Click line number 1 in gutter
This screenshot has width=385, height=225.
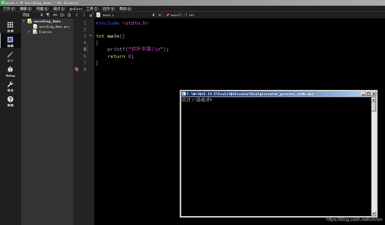point(85,23)
